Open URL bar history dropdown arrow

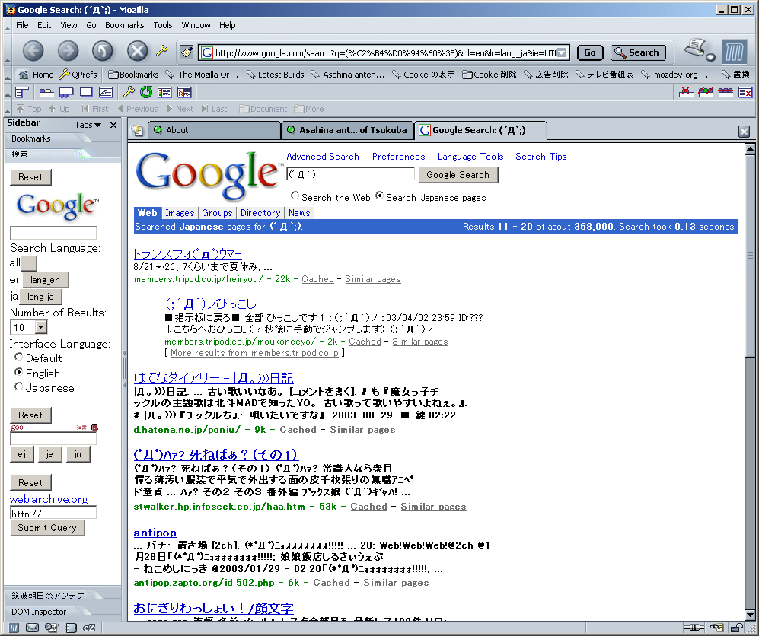click(562, 52)
